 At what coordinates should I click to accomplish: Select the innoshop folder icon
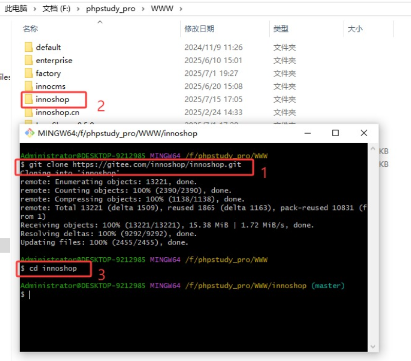29,99
